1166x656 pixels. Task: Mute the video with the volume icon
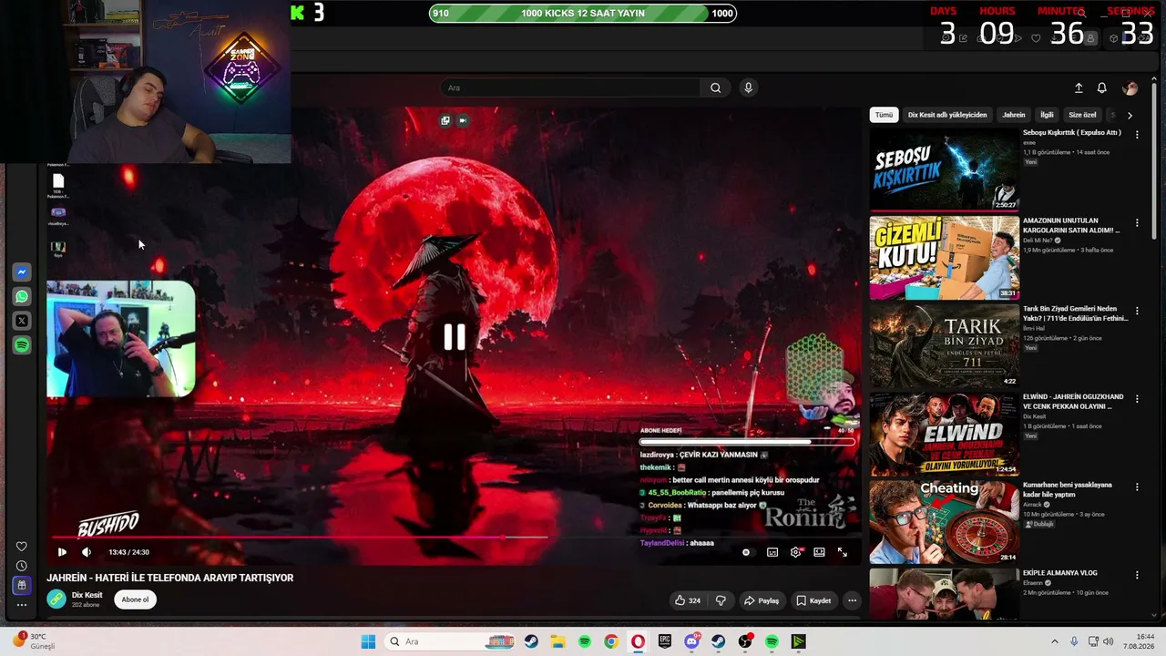click(87, 552)
